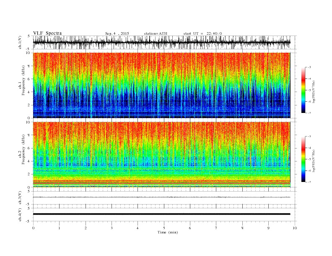This screenshot has height=256, width=332.
Task: Click the "ch.1(V)" waveform axis label
Action: [x=20, y=42]
